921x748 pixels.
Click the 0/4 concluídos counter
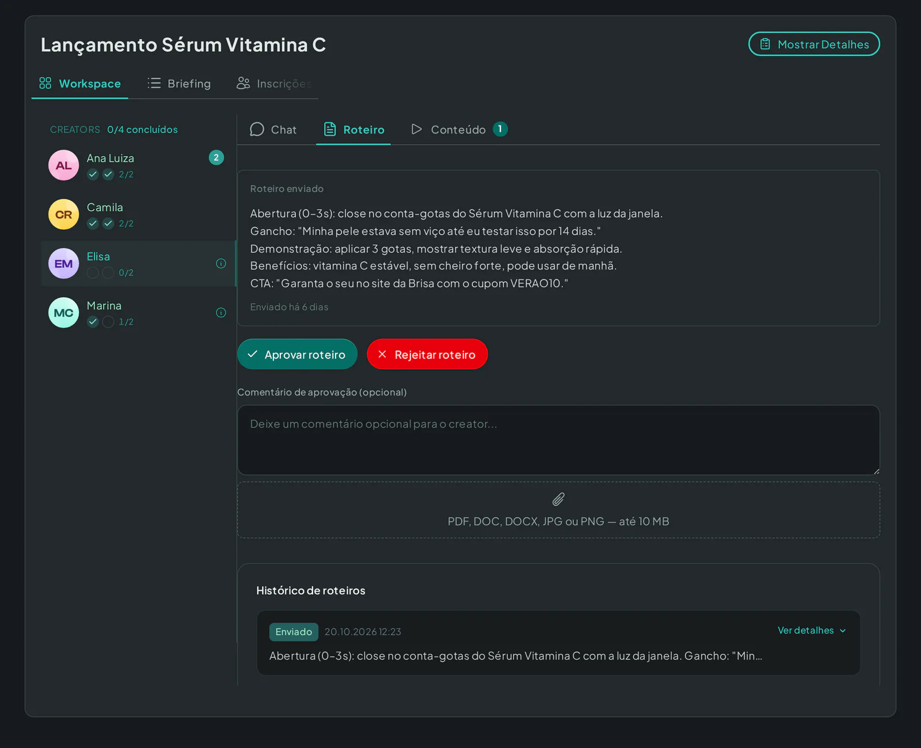tap(142, 130)
